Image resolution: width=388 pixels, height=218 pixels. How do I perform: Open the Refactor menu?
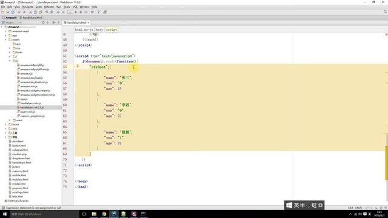click(49, 7)
